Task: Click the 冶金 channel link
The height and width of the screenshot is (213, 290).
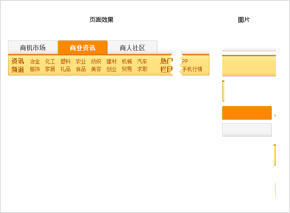Action: (35, 61)
